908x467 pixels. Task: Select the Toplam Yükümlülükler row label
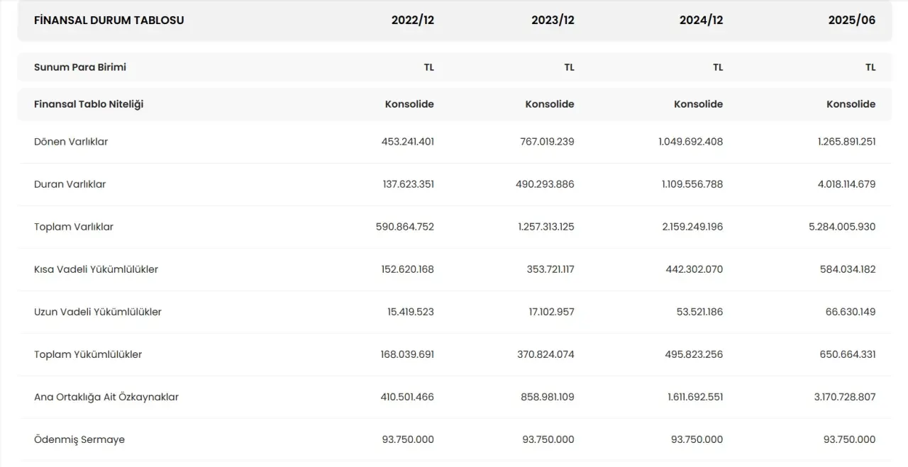point(88,354)
